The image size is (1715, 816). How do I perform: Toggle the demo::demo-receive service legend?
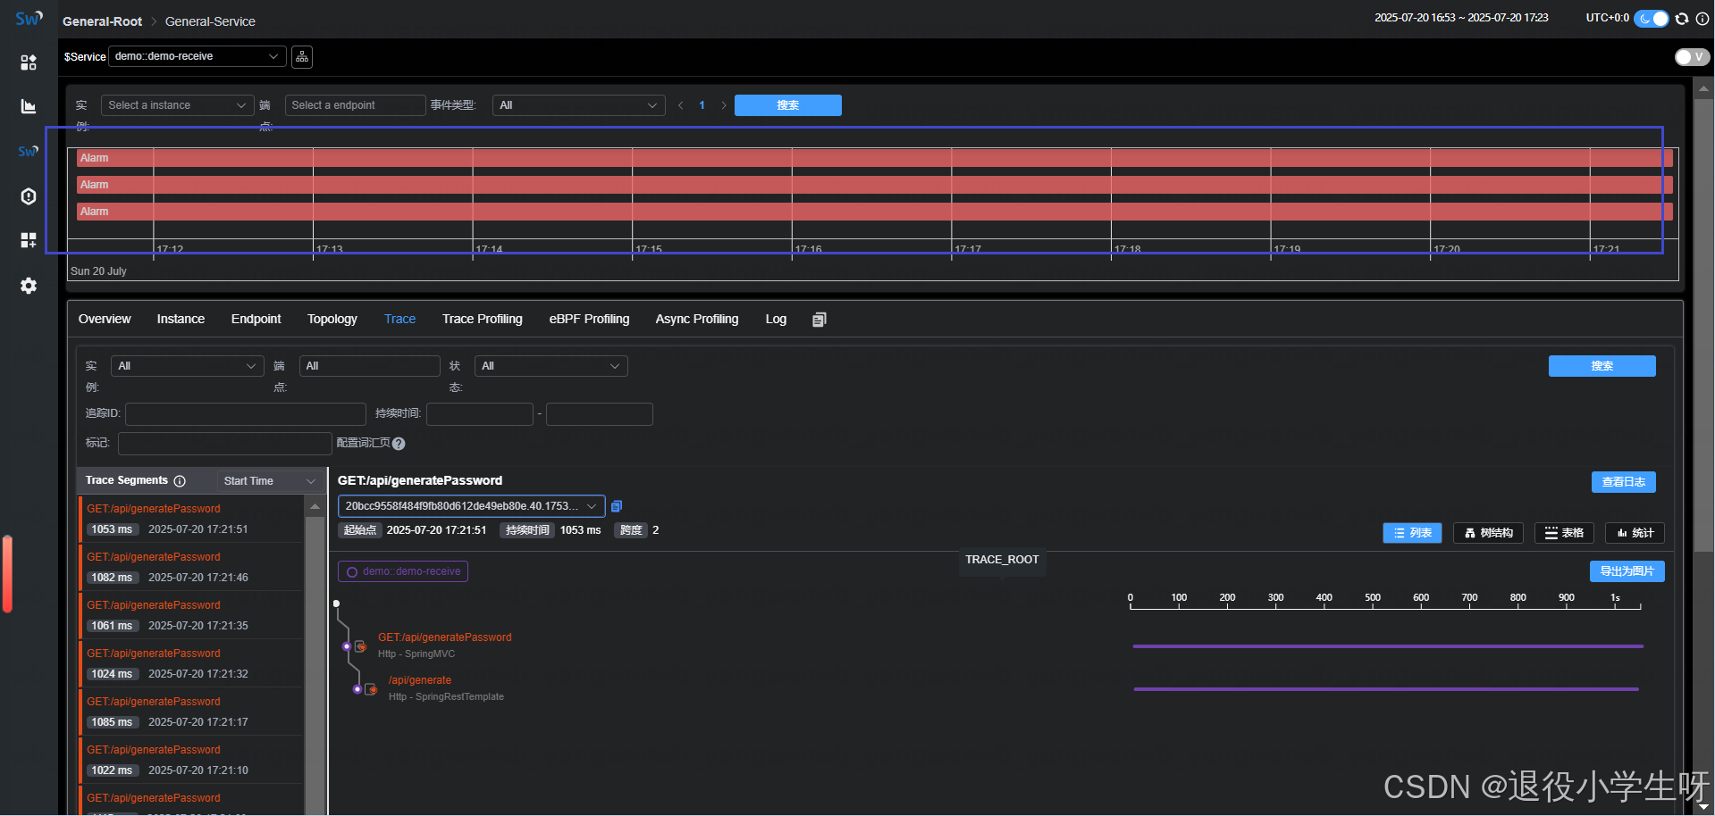coord(403,571)
